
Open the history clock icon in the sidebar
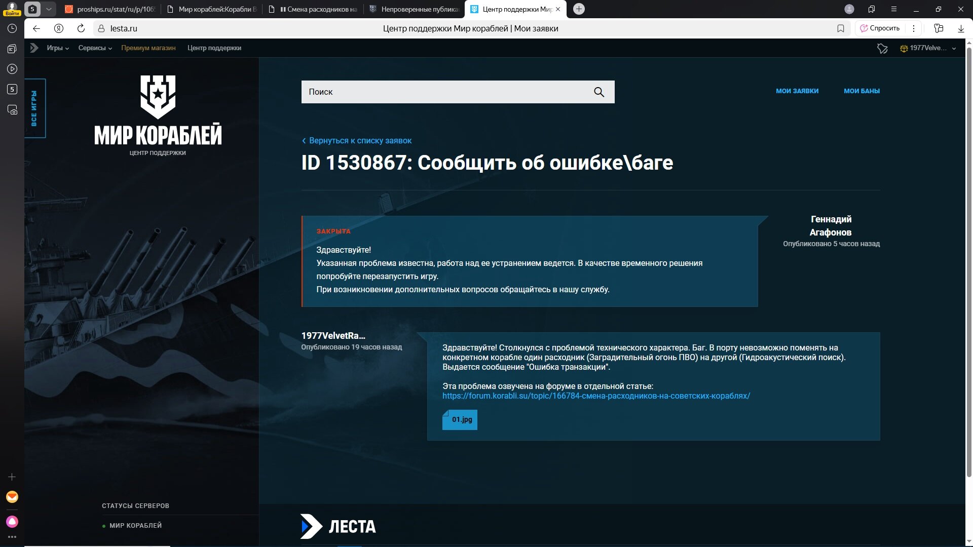point(12,29)
